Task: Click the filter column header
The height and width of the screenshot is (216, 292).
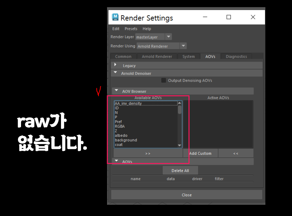Action: click(x=219, y=179)
